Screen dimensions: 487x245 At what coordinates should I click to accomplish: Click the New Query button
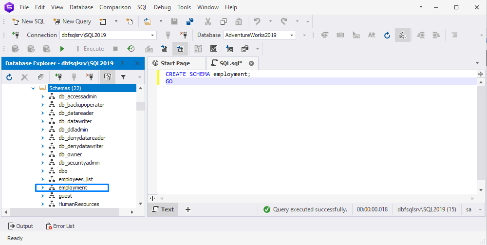[72, 21]
